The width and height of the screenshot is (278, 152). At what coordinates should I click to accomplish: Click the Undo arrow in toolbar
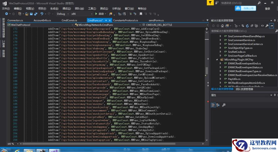(42, 14)
